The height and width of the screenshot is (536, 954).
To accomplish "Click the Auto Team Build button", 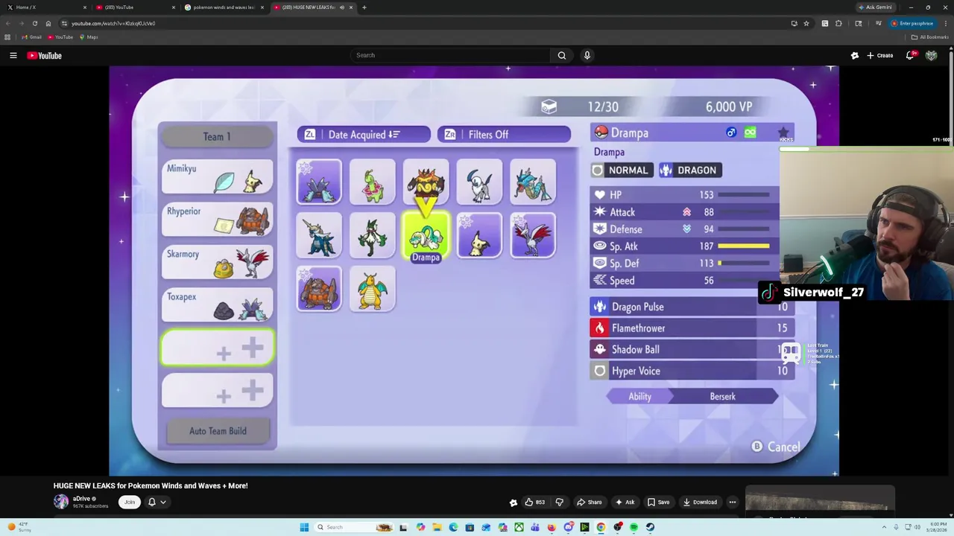I will pyautogui.click(x=218, y=432).
